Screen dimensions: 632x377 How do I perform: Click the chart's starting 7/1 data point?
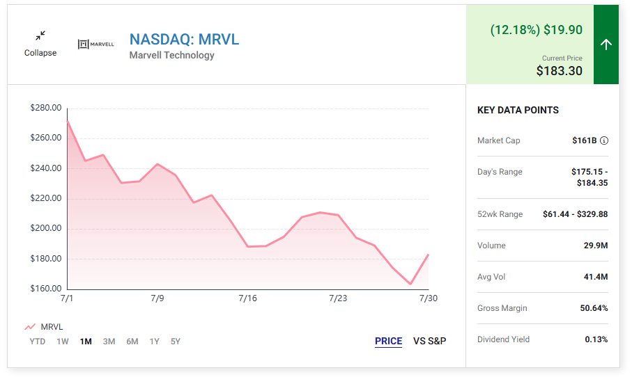pos(68,121)
